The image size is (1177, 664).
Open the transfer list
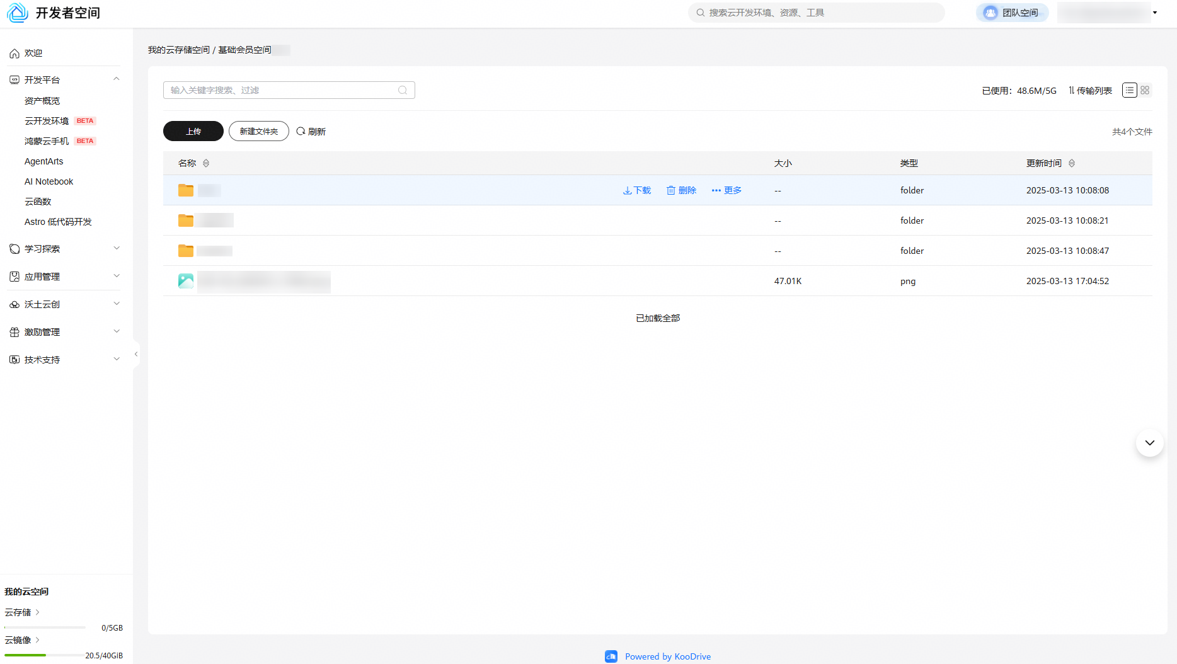pos(1091,90)
